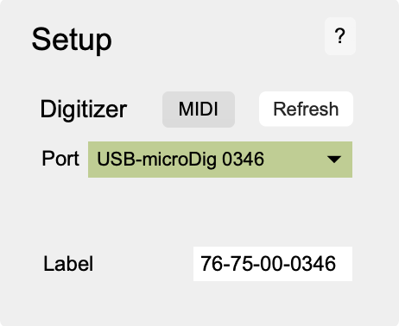This screenshot has width=399, height=326.
Task: Click the black dropdown arrow in Port field
Action: coord(334,160)
